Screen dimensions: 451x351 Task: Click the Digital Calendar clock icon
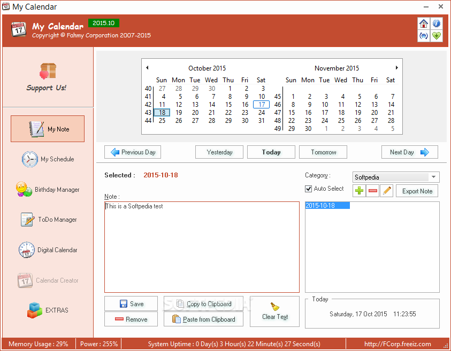tap(26, 249)
